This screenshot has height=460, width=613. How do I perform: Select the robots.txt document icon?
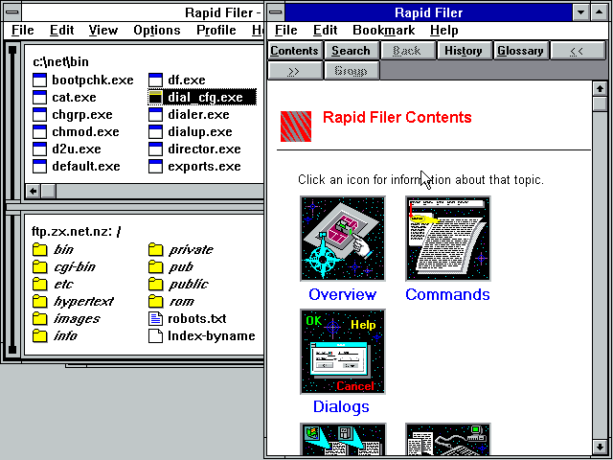pos(155,318)
